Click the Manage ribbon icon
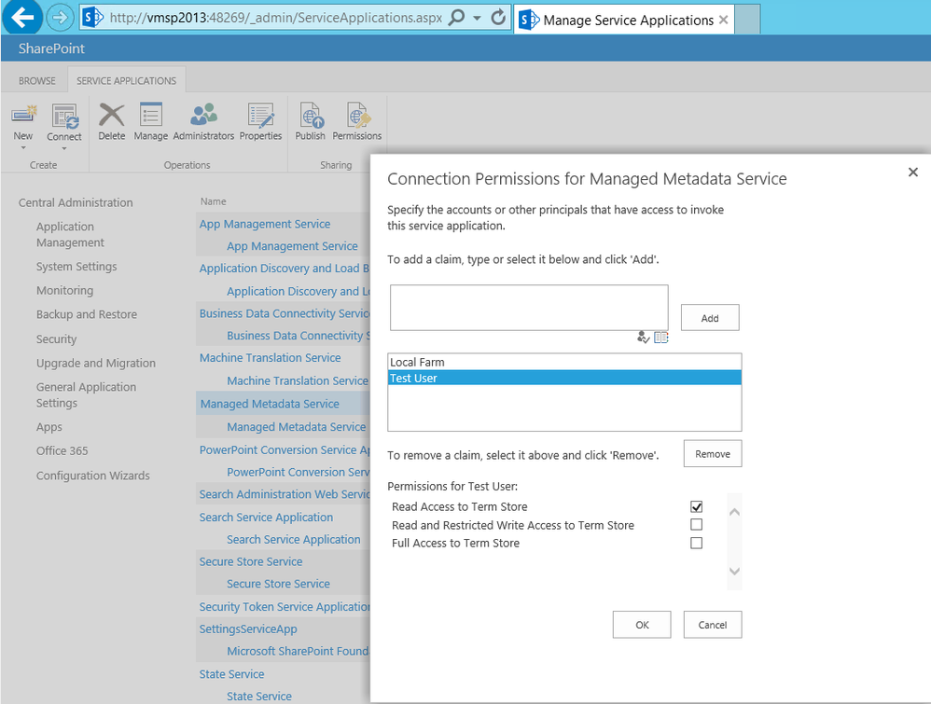 [x=150, y=115]
